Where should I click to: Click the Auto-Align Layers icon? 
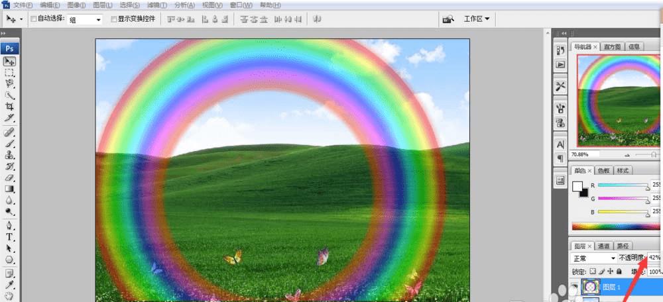click(x=318, y=19)
